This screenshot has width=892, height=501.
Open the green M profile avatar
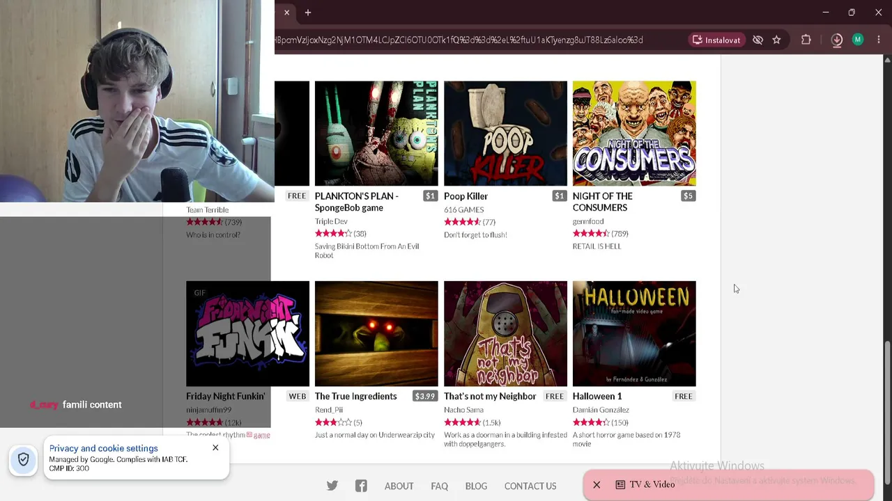[x=858, y=40]
